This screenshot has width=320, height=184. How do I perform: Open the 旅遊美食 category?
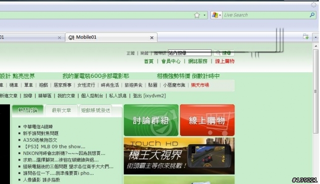(x=133, y=85)
